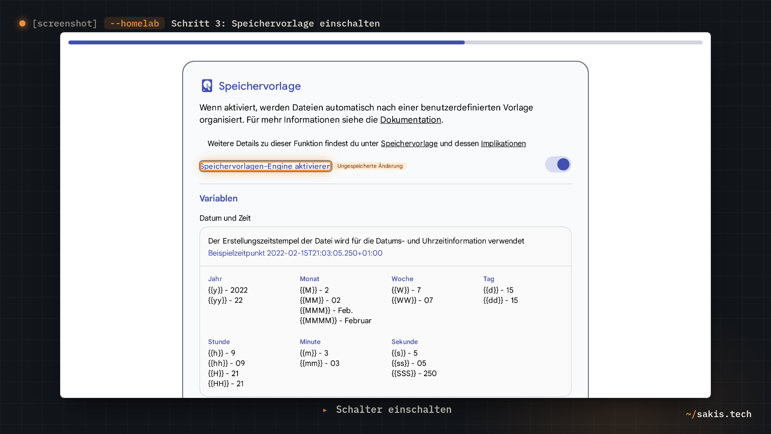Click the {{m}} - 3 variable
771x434 pixels.
point(314,353)
